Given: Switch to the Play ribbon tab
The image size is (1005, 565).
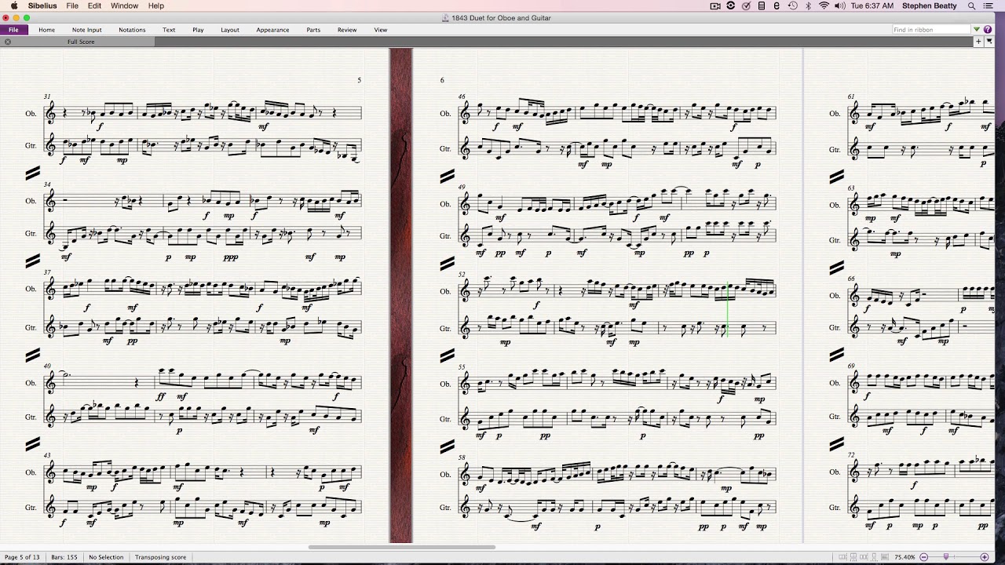Looking at the screenshot, I should click(x=198, y=30).
